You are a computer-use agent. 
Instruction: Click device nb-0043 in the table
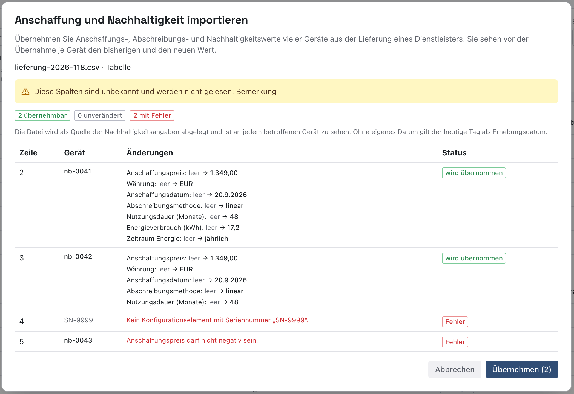click(x=78, y=340)
